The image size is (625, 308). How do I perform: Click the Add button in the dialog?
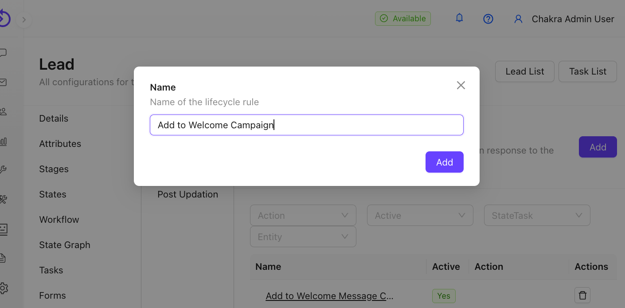click(x=444, y=162)
